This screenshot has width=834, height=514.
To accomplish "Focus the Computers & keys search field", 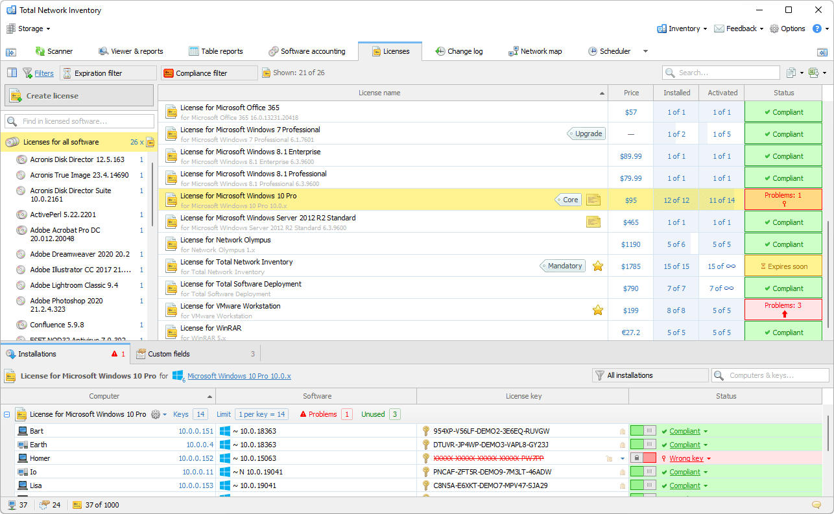I will pos(770,375).
